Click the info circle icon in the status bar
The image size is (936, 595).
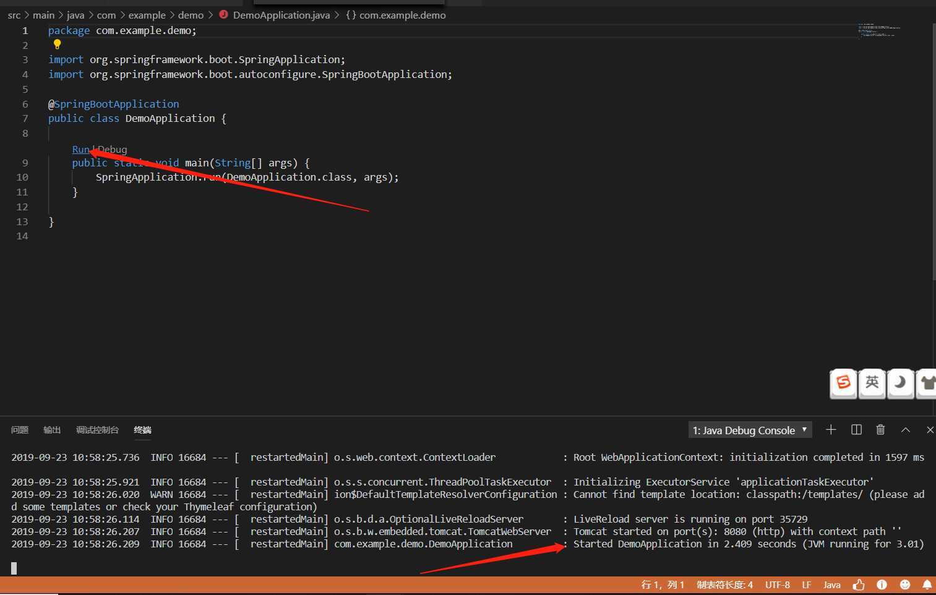882,584
